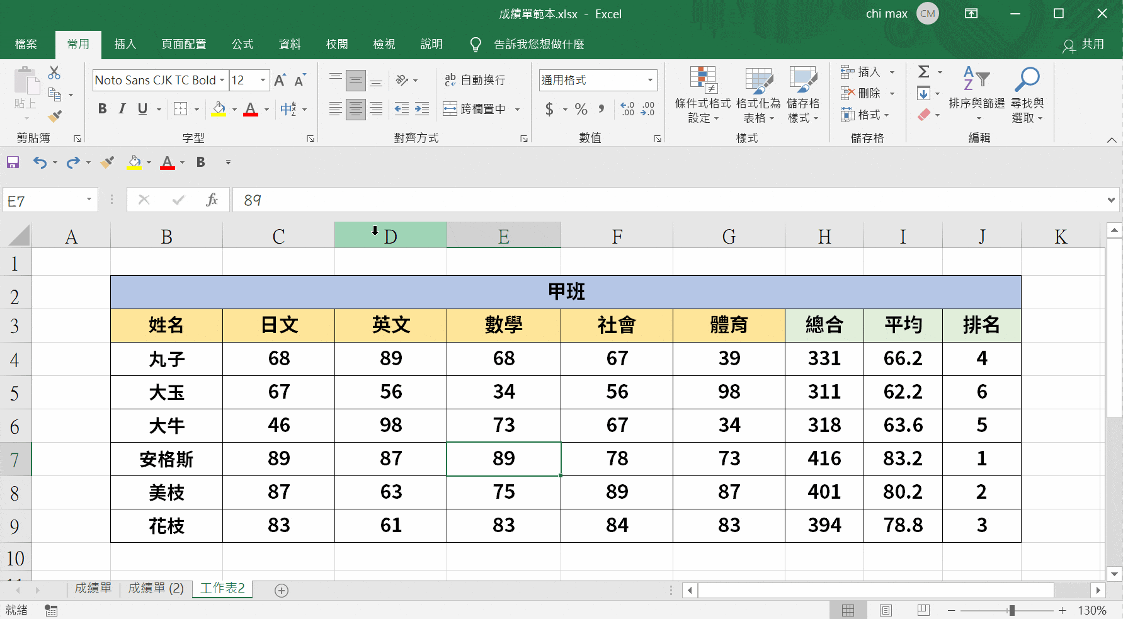The image size is (1123, 619).
Task: Click Format as Table (格式化為表格)
Action: (758, 94)
